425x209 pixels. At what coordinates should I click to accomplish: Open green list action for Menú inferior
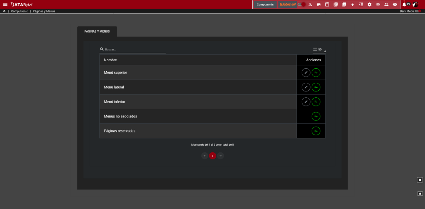coord(316,102)
